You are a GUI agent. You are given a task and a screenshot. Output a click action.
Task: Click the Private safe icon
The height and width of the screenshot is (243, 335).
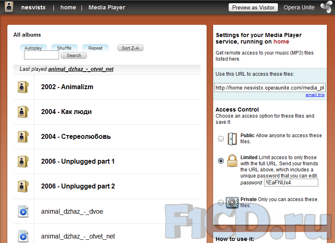pos(232,202)
